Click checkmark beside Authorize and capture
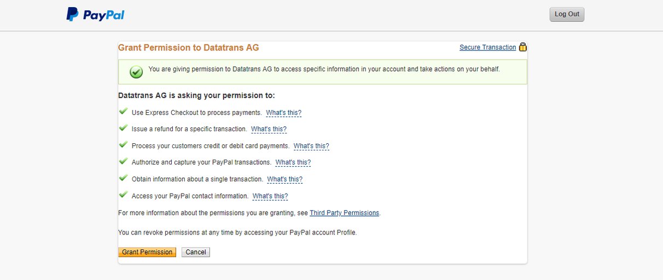This screenshot has height=280, width=663. (x=123, y=161)
